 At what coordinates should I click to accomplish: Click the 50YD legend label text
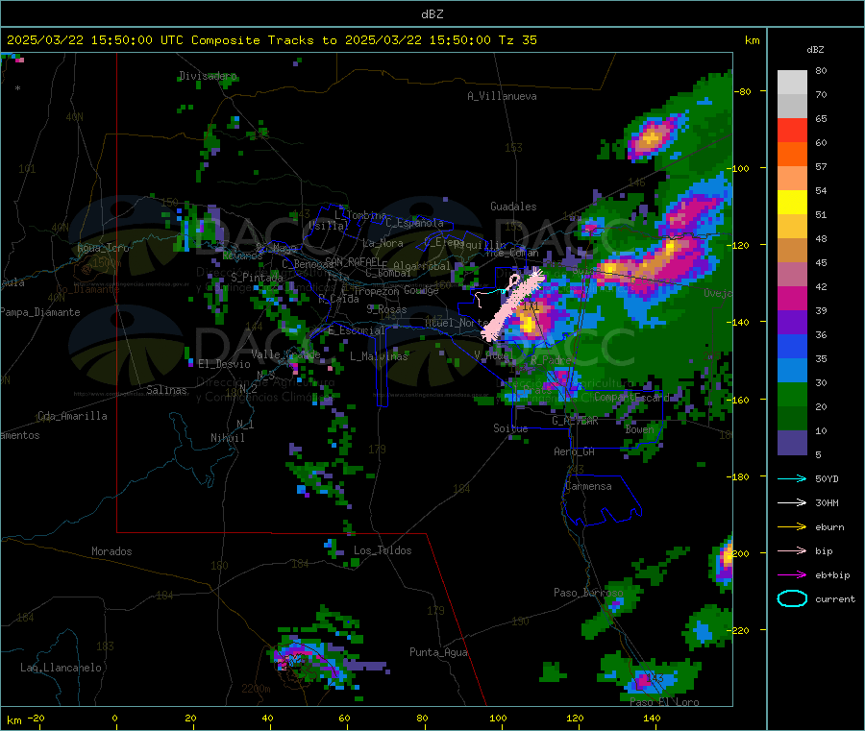click(827, 478)
